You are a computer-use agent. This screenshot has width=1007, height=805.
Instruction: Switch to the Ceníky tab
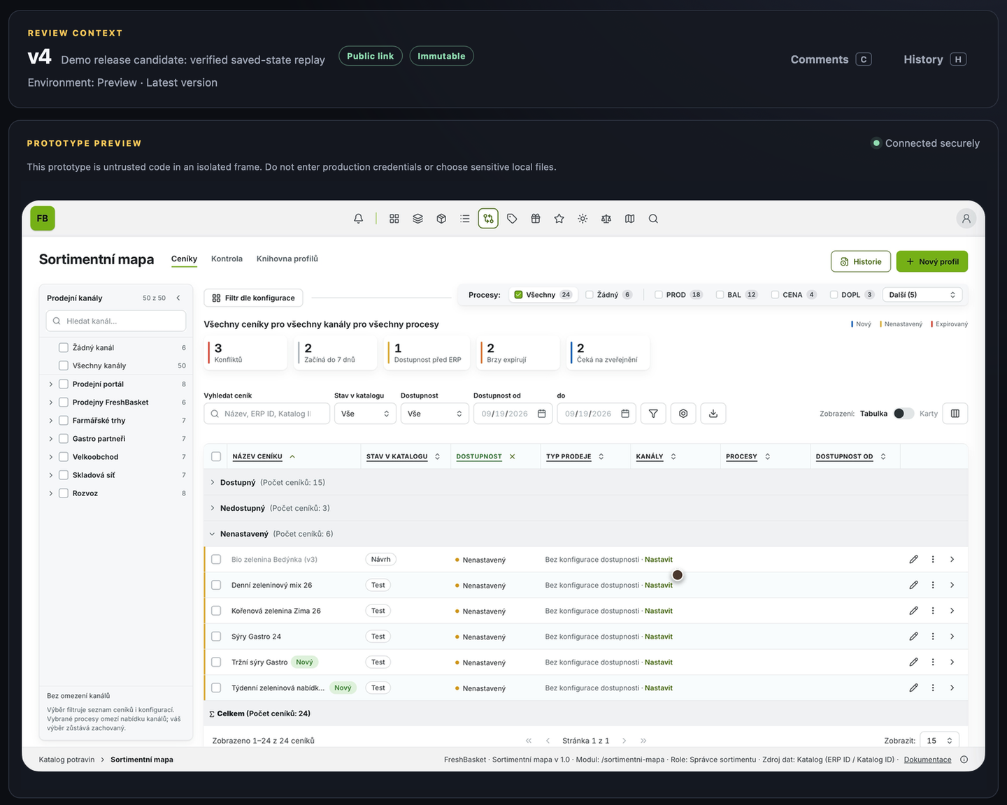coord(185,259)
